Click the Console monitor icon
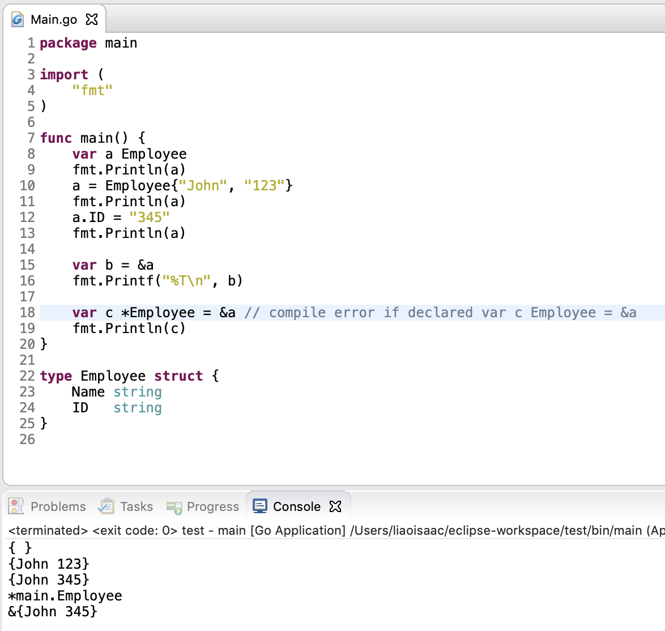Image resolution: width=665 pixels, height=631 pixels. (x=260, y=506)
